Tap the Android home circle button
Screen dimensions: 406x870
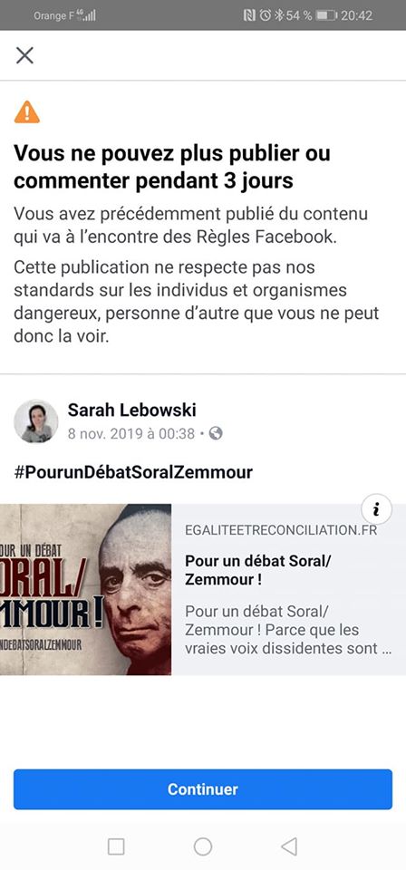[202, 846]
